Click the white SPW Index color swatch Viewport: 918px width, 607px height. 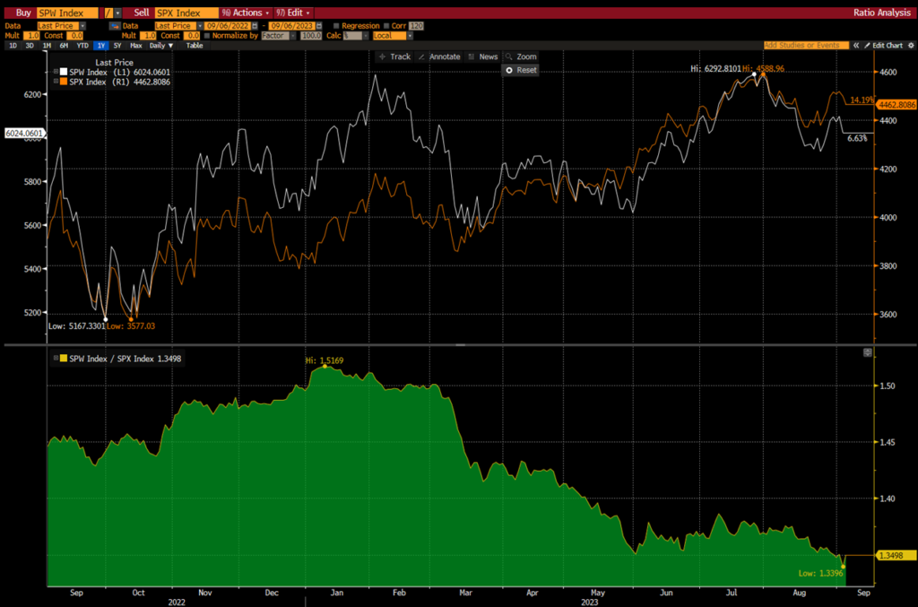tap(56, 72)
